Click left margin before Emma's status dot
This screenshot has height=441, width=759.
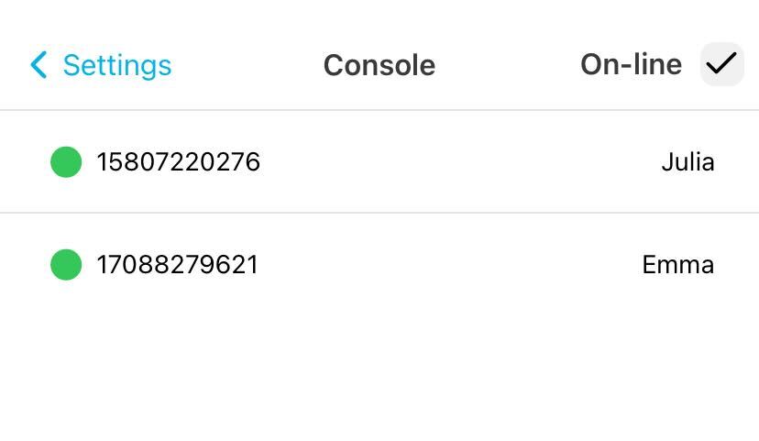tap(24, 265)
